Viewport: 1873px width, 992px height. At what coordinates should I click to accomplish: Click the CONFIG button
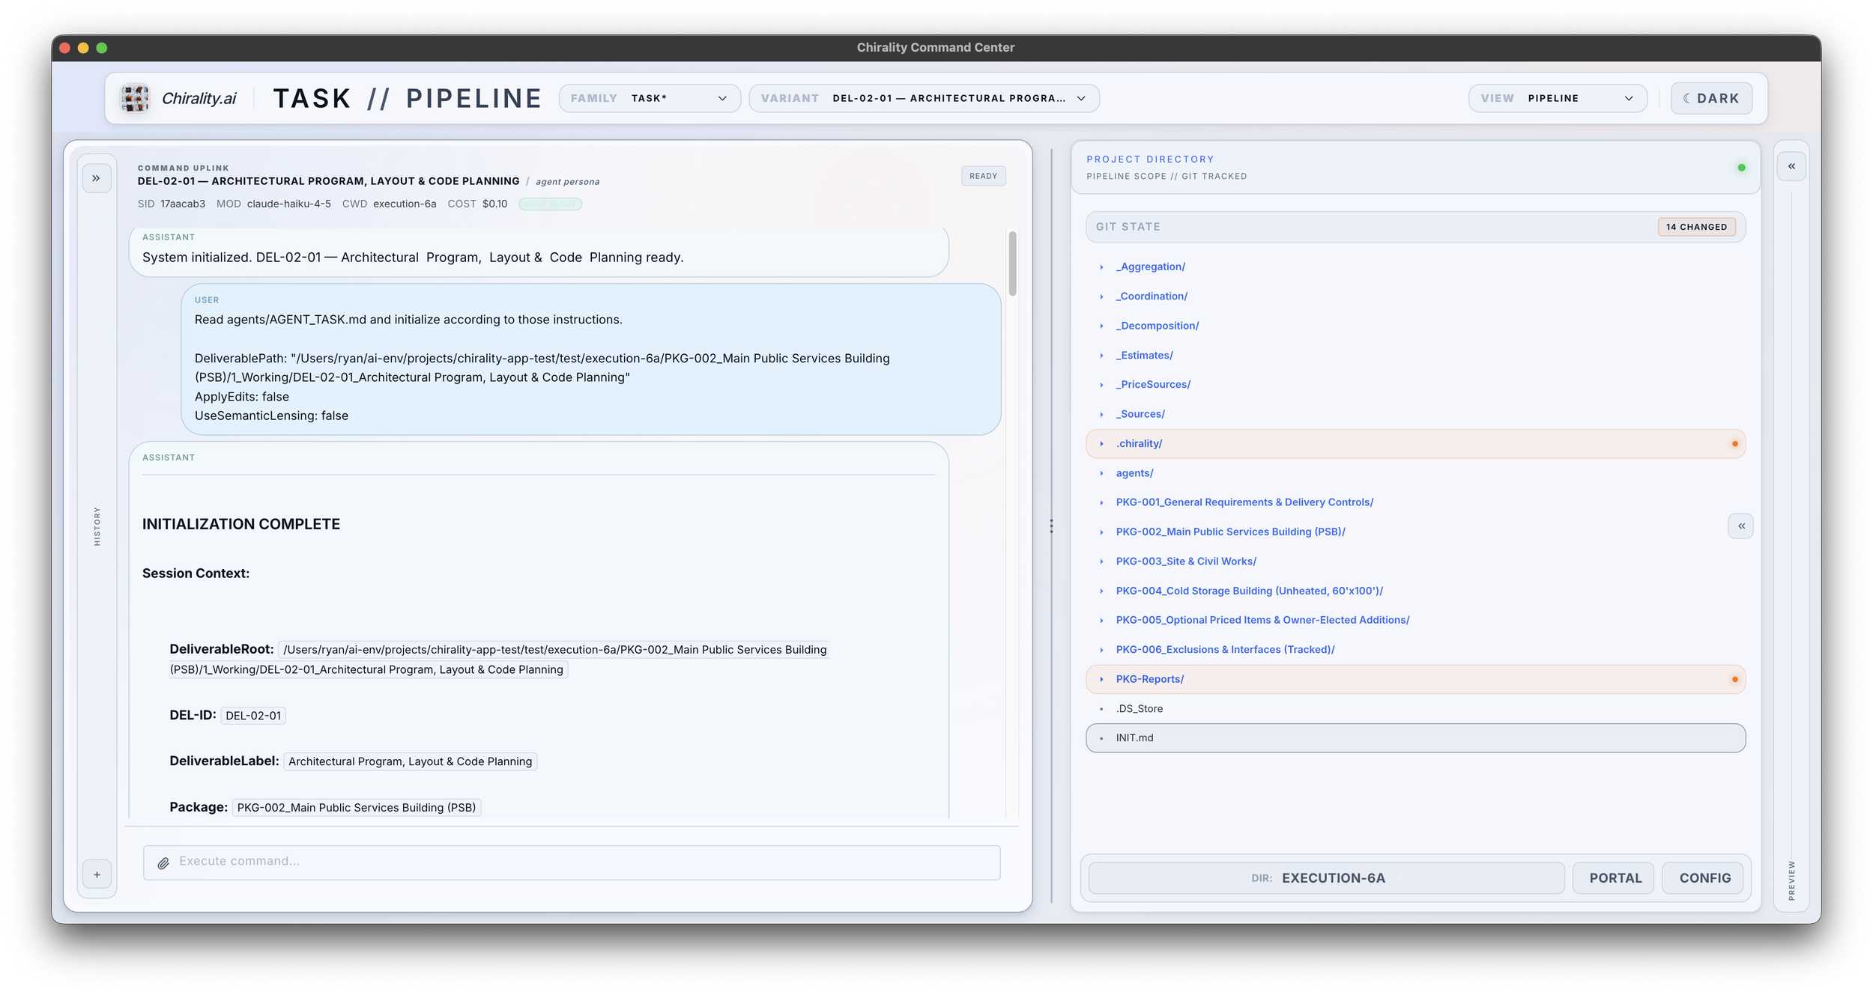(1704, 878)
